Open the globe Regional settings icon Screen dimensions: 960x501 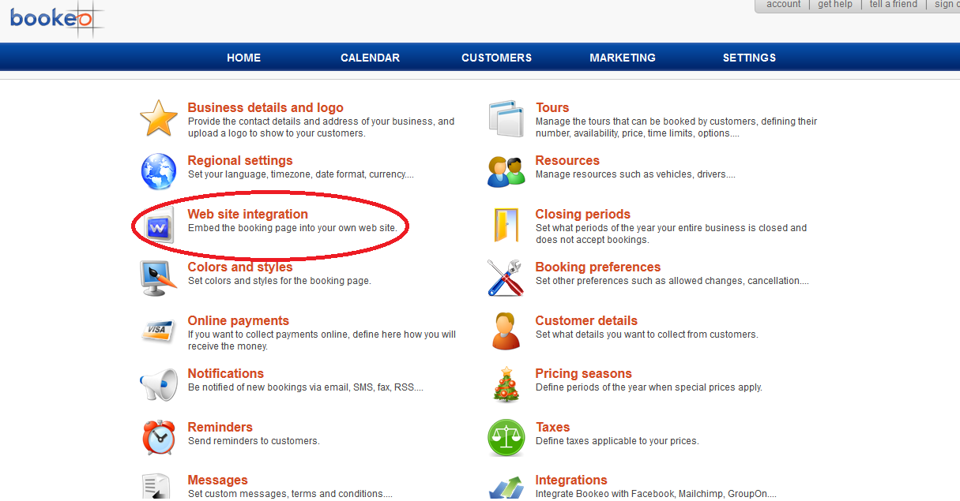tap(159, 171)
